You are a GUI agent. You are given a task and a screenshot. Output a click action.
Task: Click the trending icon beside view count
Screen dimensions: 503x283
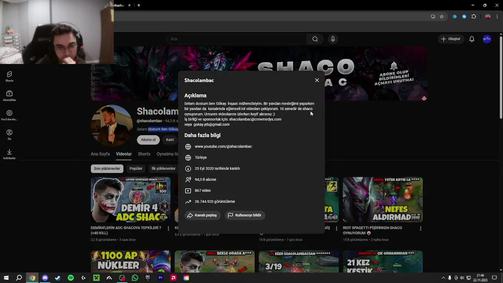tap(188, 202)
